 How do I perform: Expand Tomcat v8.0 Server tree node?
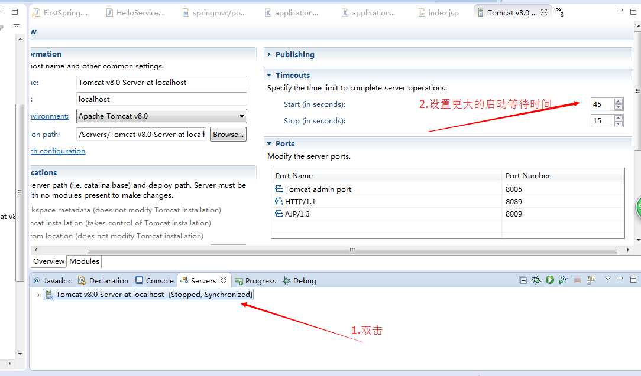(38, 295)
